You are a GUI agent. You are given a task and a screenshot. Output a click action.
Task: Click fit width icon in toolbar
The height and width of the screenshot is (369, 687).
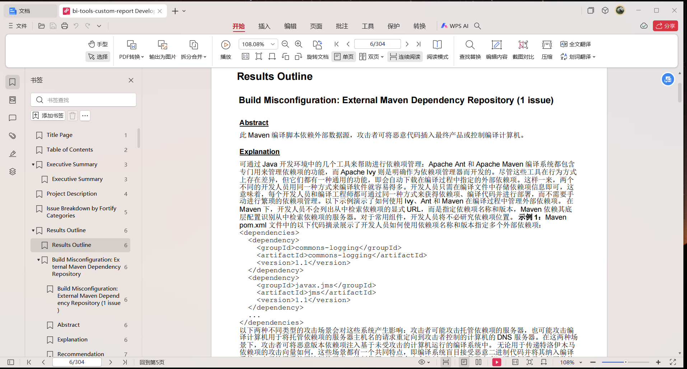click(272, 57)
